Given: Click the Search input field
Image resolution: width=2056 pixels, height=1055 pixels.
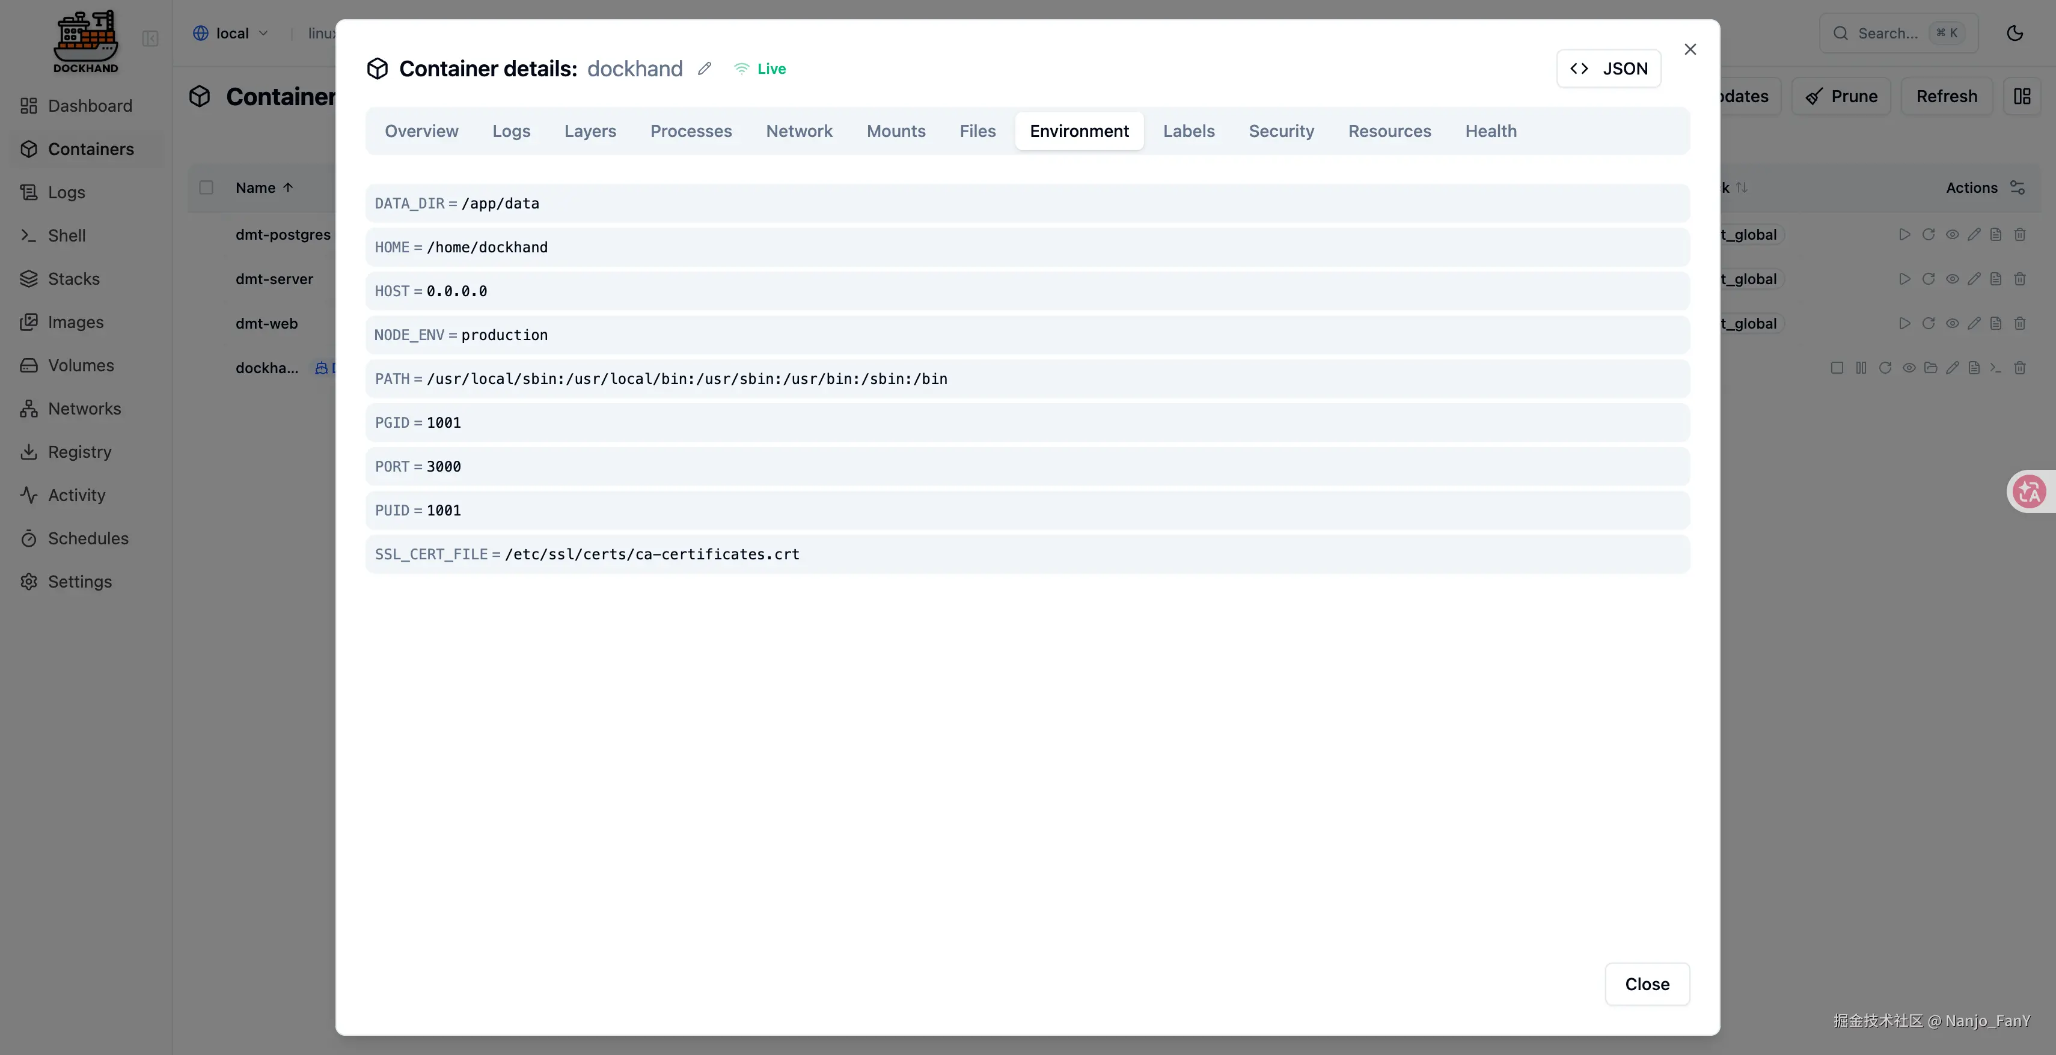Looking at the screenshot, I should pyautogui.click(x=1888, y=34).
